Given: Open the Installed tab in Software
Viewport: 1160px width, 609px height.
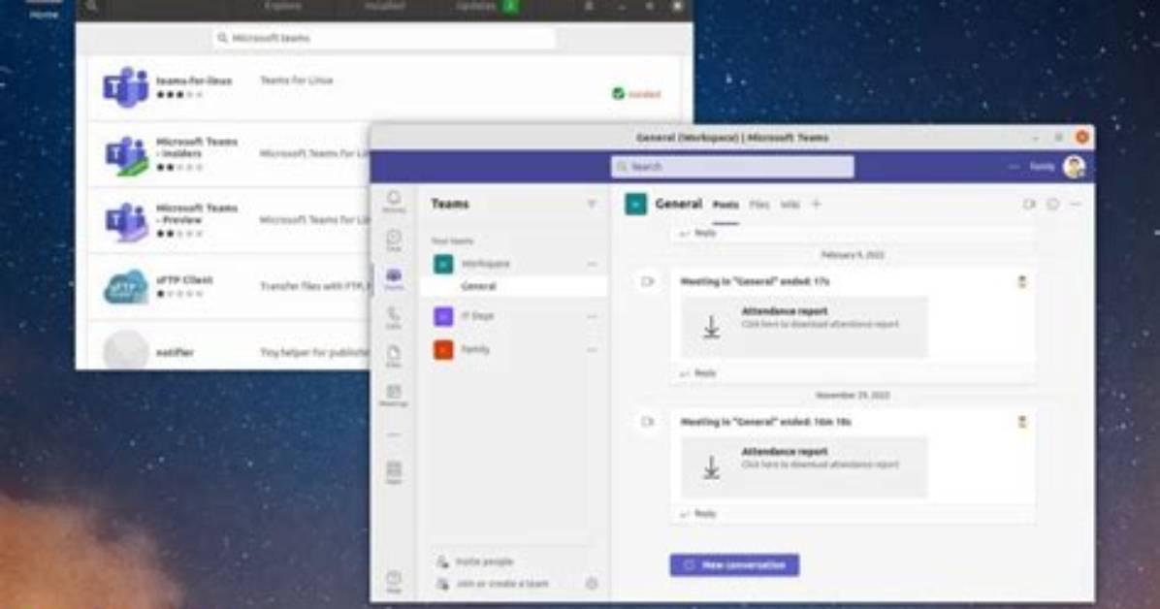Looking at the screenshot, I should (385, 6).
